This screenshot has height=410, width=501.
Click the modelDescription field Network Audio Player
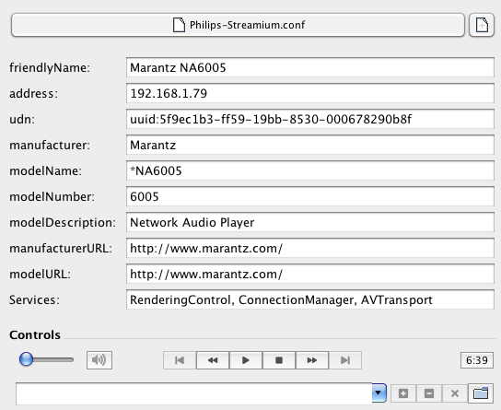tap(310, 222)
